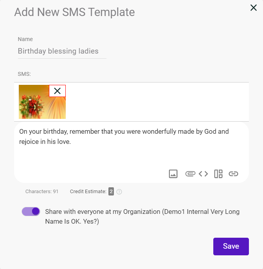Image resolution: width=263 pixels, height=269 pixels.
Task: Toggle off Share with everyone switch
Action: (31, 212)
